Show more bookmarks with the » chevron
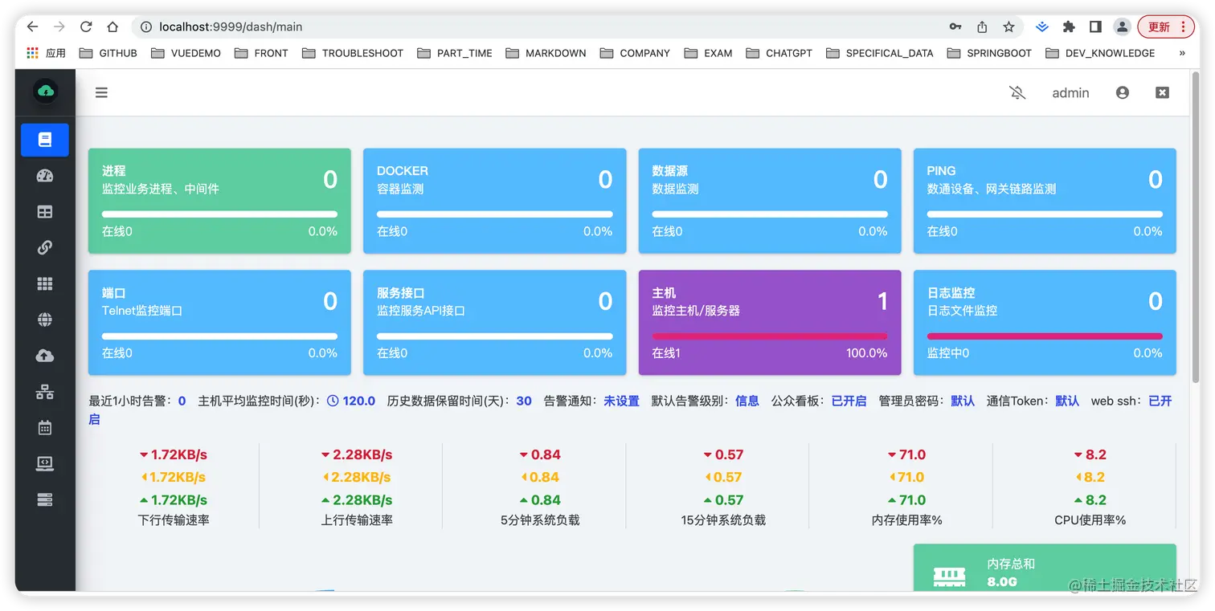 coord(1182,53)
